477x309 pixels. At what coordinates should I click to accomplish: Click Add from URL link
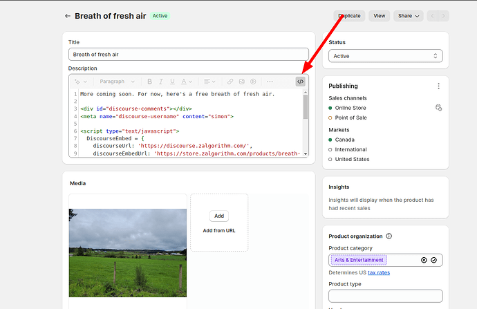pyautogui.click(x=219, y=230)
